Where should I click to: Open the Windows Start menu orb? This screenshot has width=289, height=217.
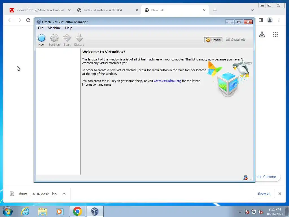tap(8, 211)
